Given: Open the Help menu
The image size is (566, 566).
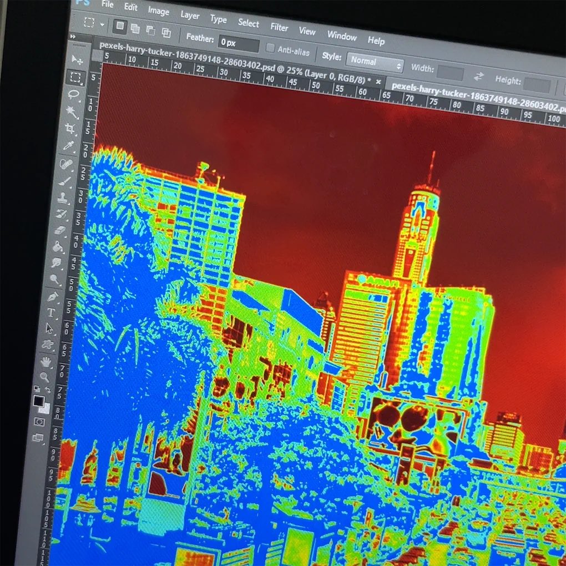Looking at the screenshot, I should tap(376, 41).
